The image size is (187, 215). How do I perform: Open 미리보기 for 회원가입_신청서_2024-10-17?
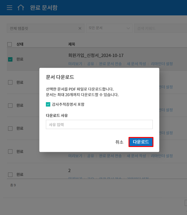[75, 64]
